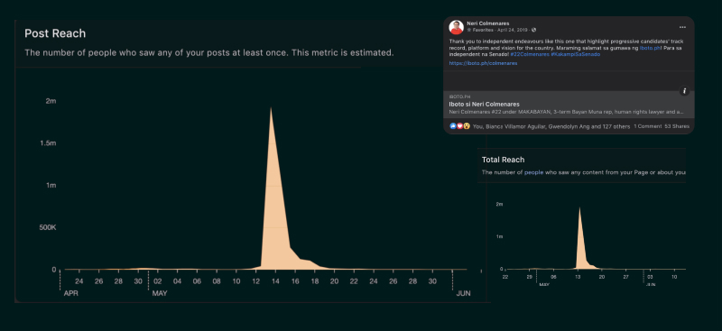Viewport: 722px width, 331px height.
Task: Open the Neri Colmenares page name
Action: 487,23
